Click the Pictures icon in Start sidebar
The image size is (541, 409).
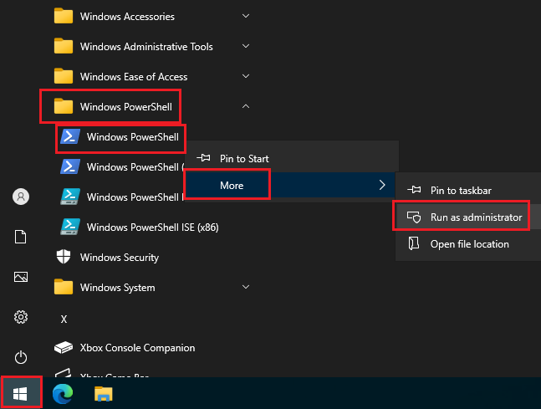(21, 277)
